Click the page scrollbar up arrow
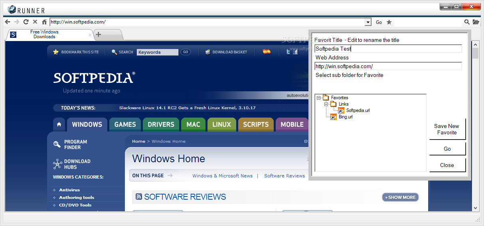Viewport: 484px width, 226px height. point(475,44)
